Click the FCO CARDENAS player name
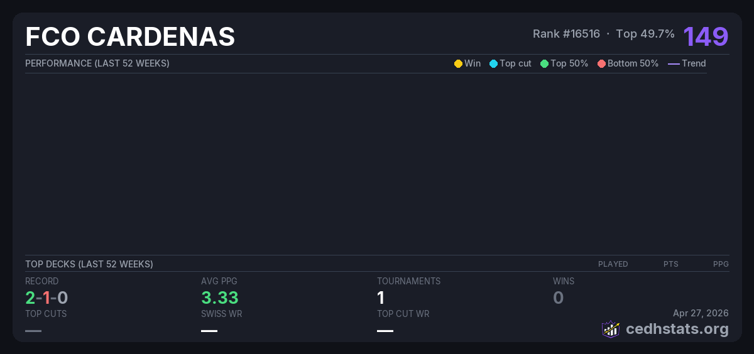The width and height of the screenshot is (754, 354). [x=130, y=37]
